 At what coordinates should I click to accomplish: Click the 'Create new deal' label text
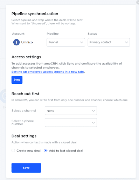click(x=28, y=151)
